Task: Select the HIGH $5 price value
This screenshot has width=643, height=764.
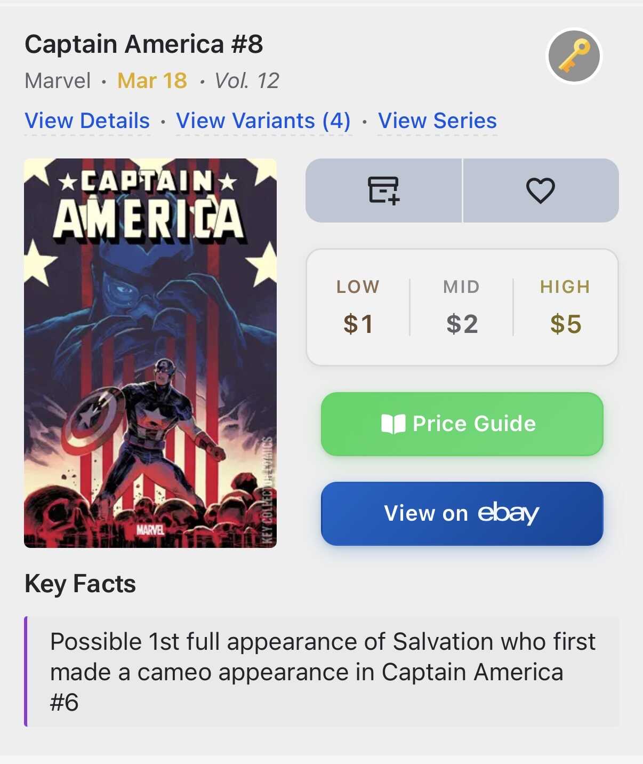Action: point(565,324)
